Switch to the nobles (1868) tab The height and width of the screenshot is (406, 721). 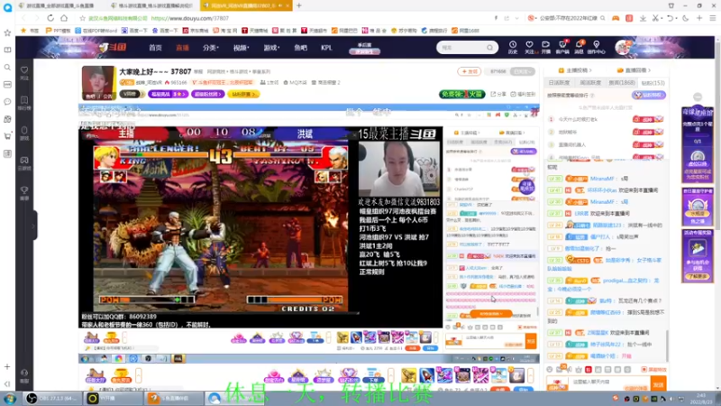pos(622,83)
